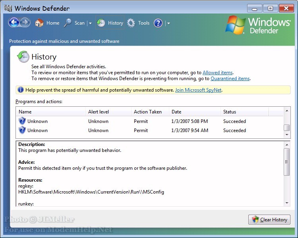Click the description pane scroll down arrow
This screenshot has height=238, width=298.
[287, 203]
